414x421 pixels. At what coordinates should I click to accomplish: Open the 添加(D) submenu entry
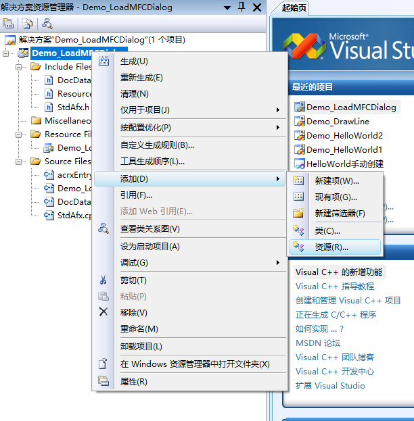pos(190,179)
